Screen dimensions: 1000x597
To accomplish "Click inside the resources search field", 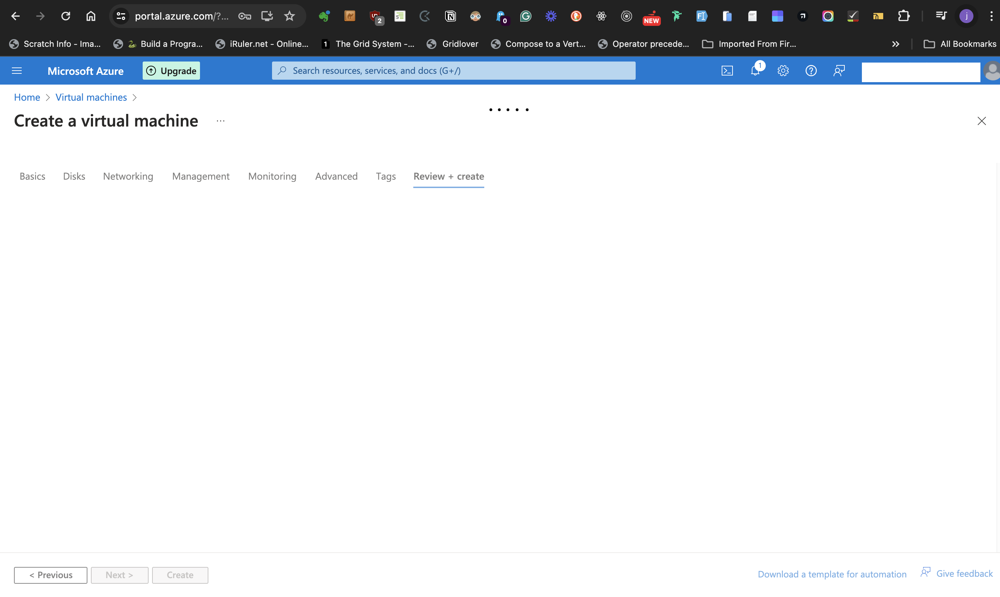I will pyautogui.click(x=453, y=70).
